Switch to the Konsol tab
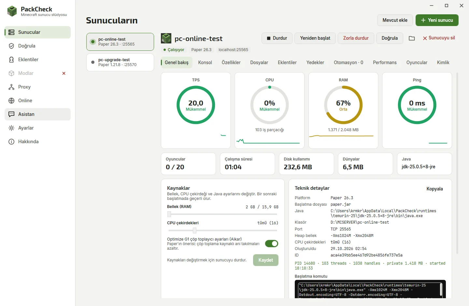 [x=205, y=63]
